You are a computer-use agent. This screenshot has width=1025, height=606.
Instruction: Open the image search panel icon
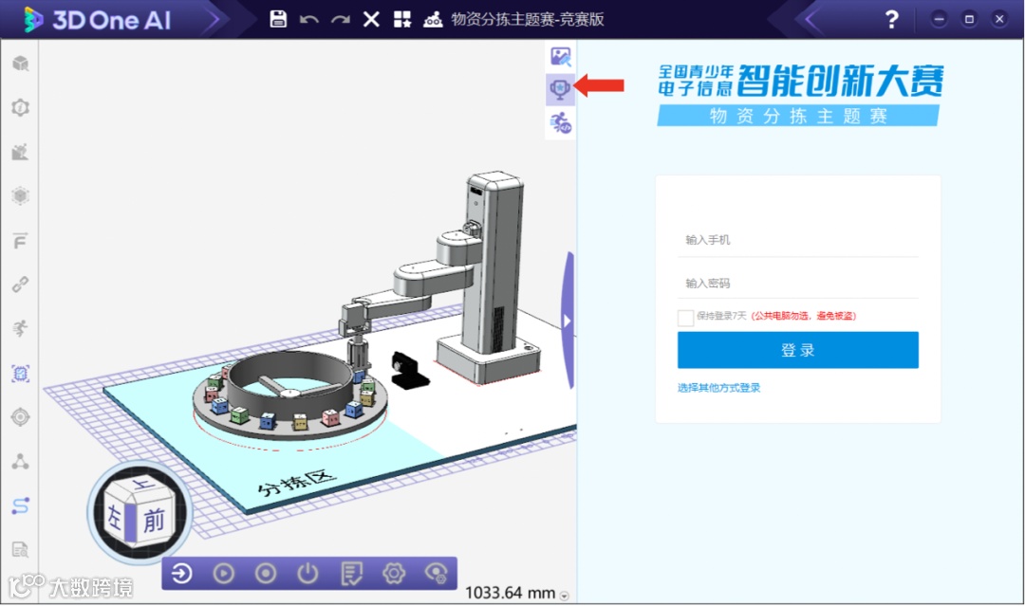pos(560,57)
